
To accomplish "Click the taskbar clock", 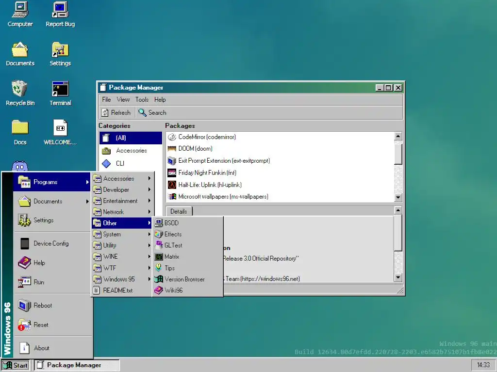I will 483,365.
